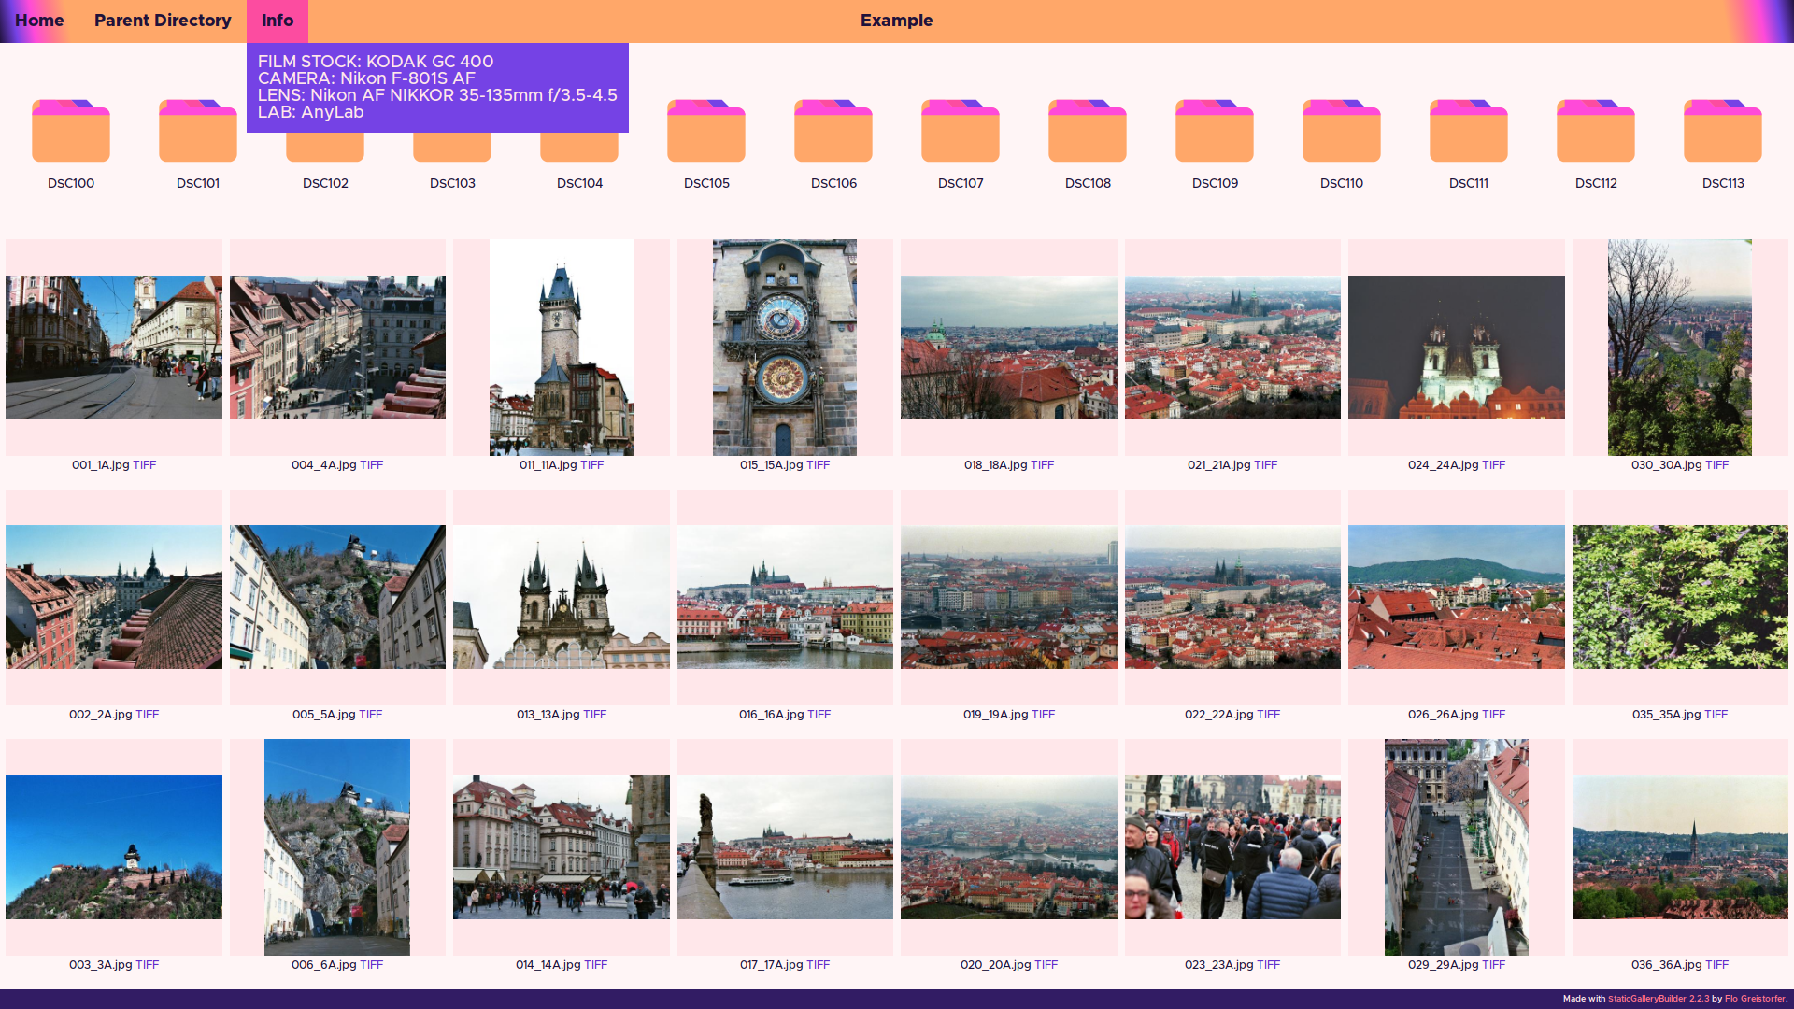The width and height of the screenshot is (1794, 1009).
Task: Visit the Flo Greistorfer footer link
Action: pyautogui.click(x=1755, y=999)
